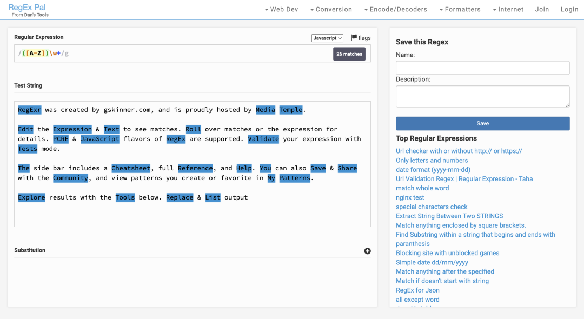This screenshot has width=584, height=319.
Task: Open the Conversion menu
Action: point(331,9)
